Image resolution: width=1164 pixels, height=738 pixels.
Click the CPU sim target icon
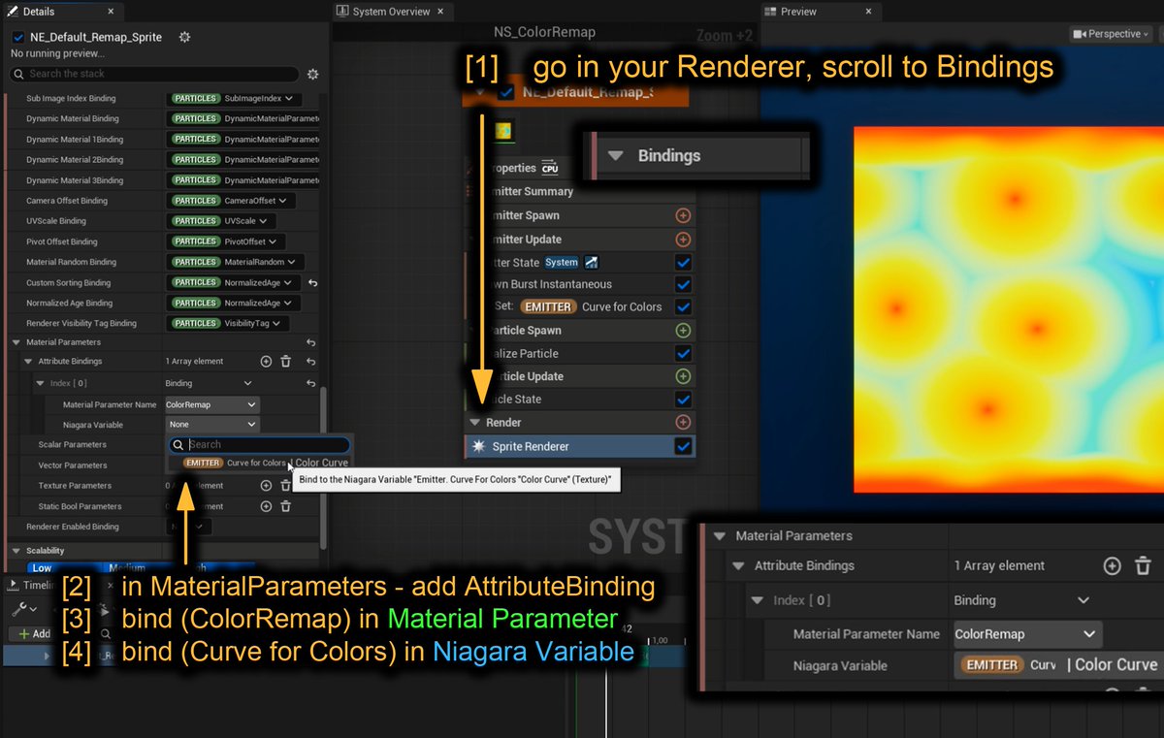(550, 168)
